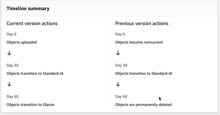Click Day 60 under Current version actions
The width and height of the screenshot is (220, 115).
click(x=13, y=96)
